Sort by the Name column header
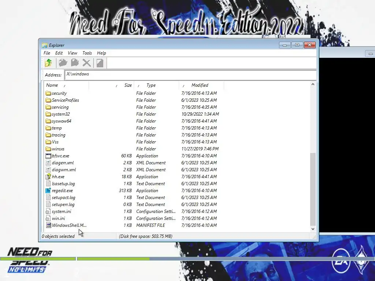Image resolution: width=375 pixels, height=281 pixels. click(x=66, y=85)
